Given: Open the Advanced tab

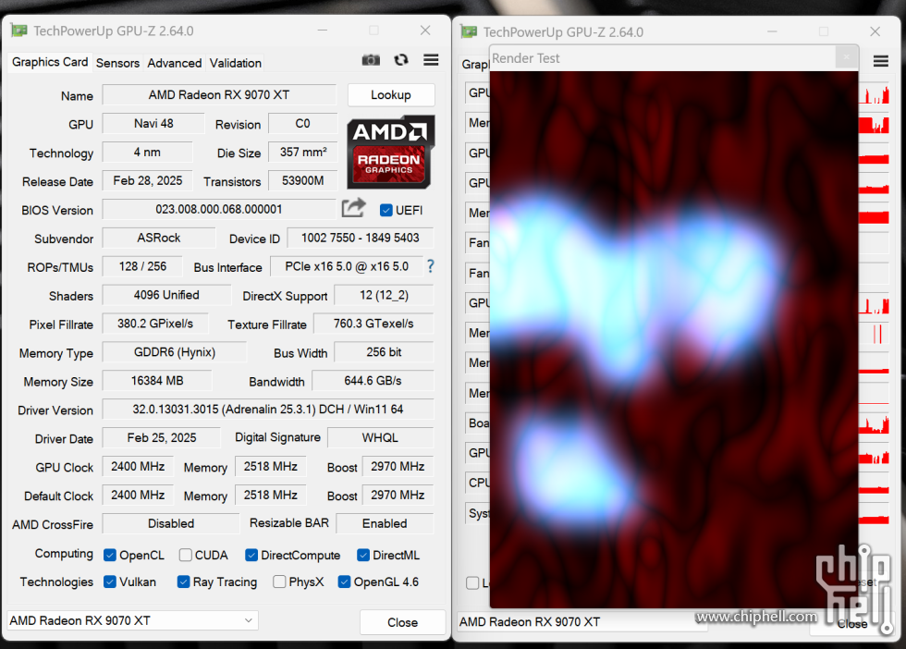Looking at the screenshot, I should 175,63.
